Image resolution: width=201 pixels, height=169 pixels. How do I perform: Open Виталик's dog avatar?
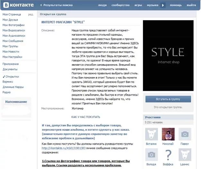[x=151, y=134]
